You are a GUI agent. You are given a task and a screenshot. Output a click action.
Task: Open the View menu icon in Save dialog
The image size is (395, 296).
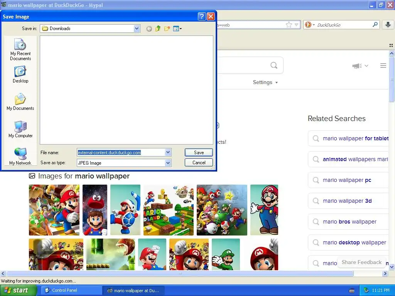(x=177, y=29)
